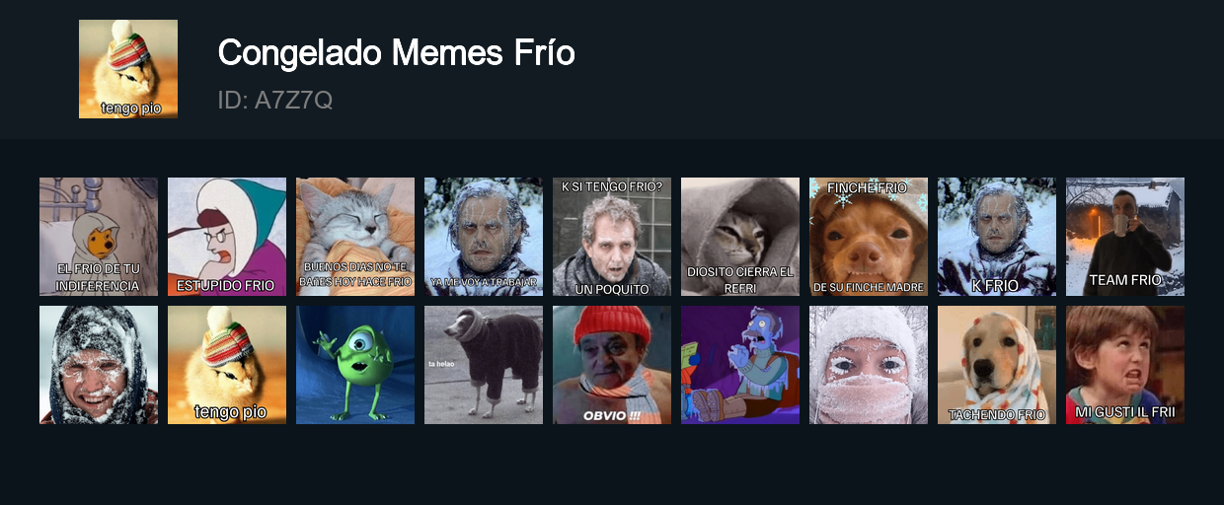Select the 'Obvio !!!' red beanie sticker
Screen dimensions: 1224x505
click(612, 365)
